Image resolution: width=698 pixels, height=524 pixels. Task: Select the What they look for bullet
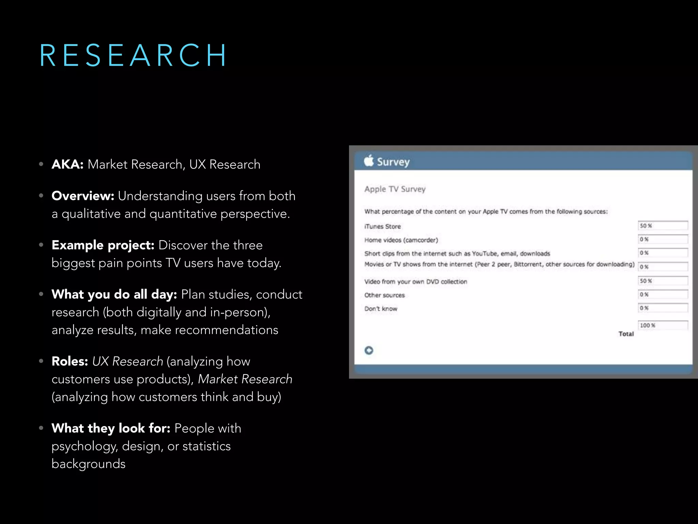point(146,446)
